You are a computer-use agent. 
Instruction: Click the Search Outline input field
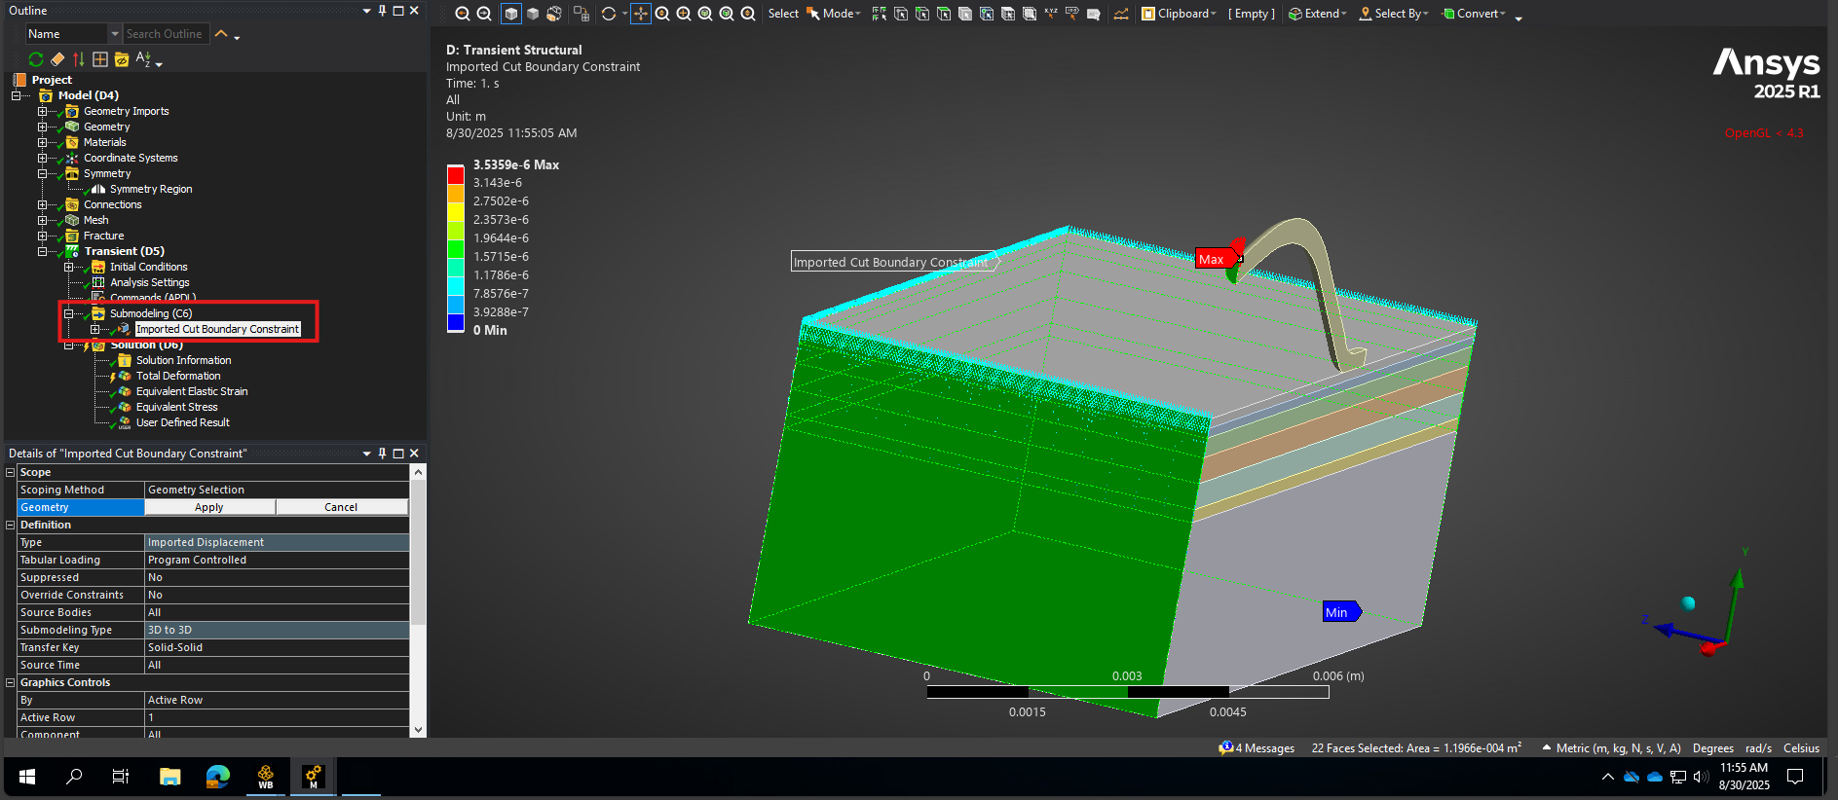click(166, 34)
